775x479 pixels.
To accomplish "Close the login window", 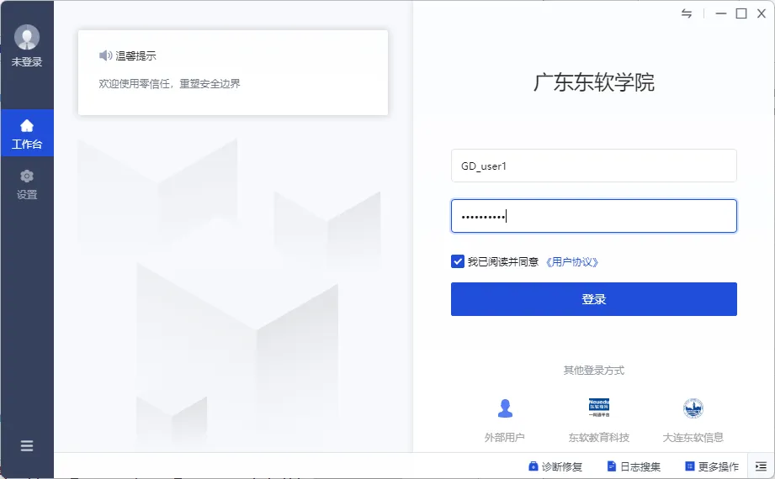I will [762, 13].
